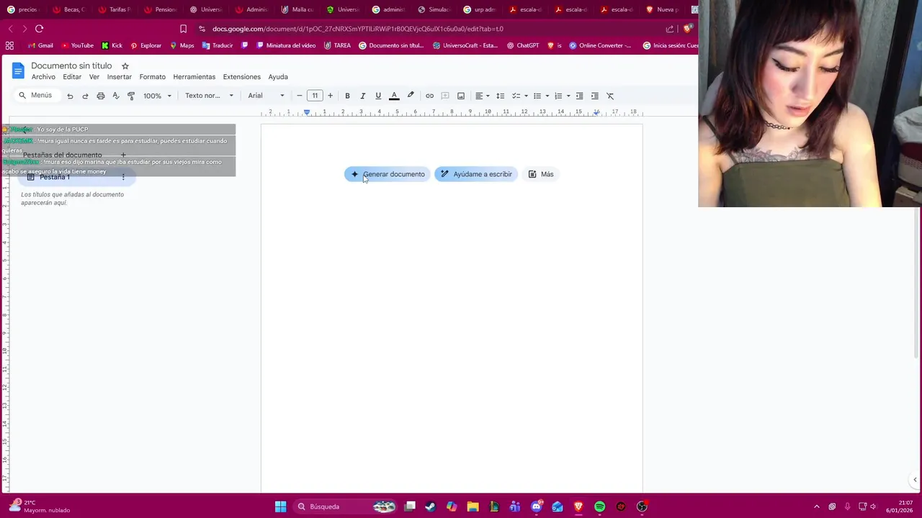Switch to the Simulac browser tab

(434, 9)
